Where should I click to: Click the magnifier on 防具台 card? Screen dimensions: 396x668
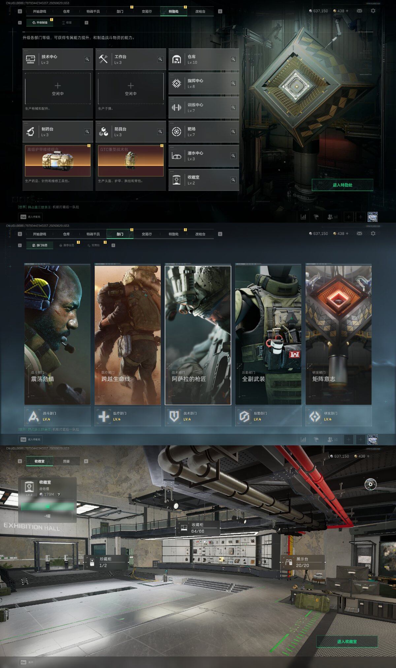tap(160, 132)
